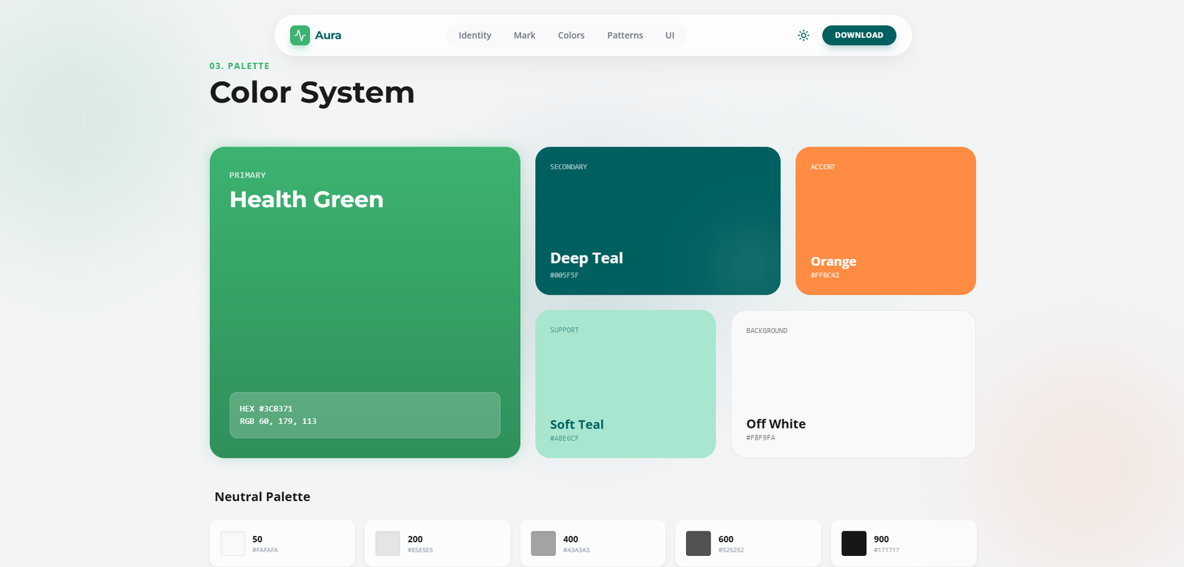This screenshot has width=1184, height=567.
Task: Click the PRIMARY label on green card
Action: pyautogui.click(x=248, y=175)
